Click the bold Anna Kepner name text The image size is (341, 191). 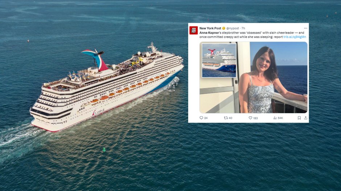click(209, 33)
